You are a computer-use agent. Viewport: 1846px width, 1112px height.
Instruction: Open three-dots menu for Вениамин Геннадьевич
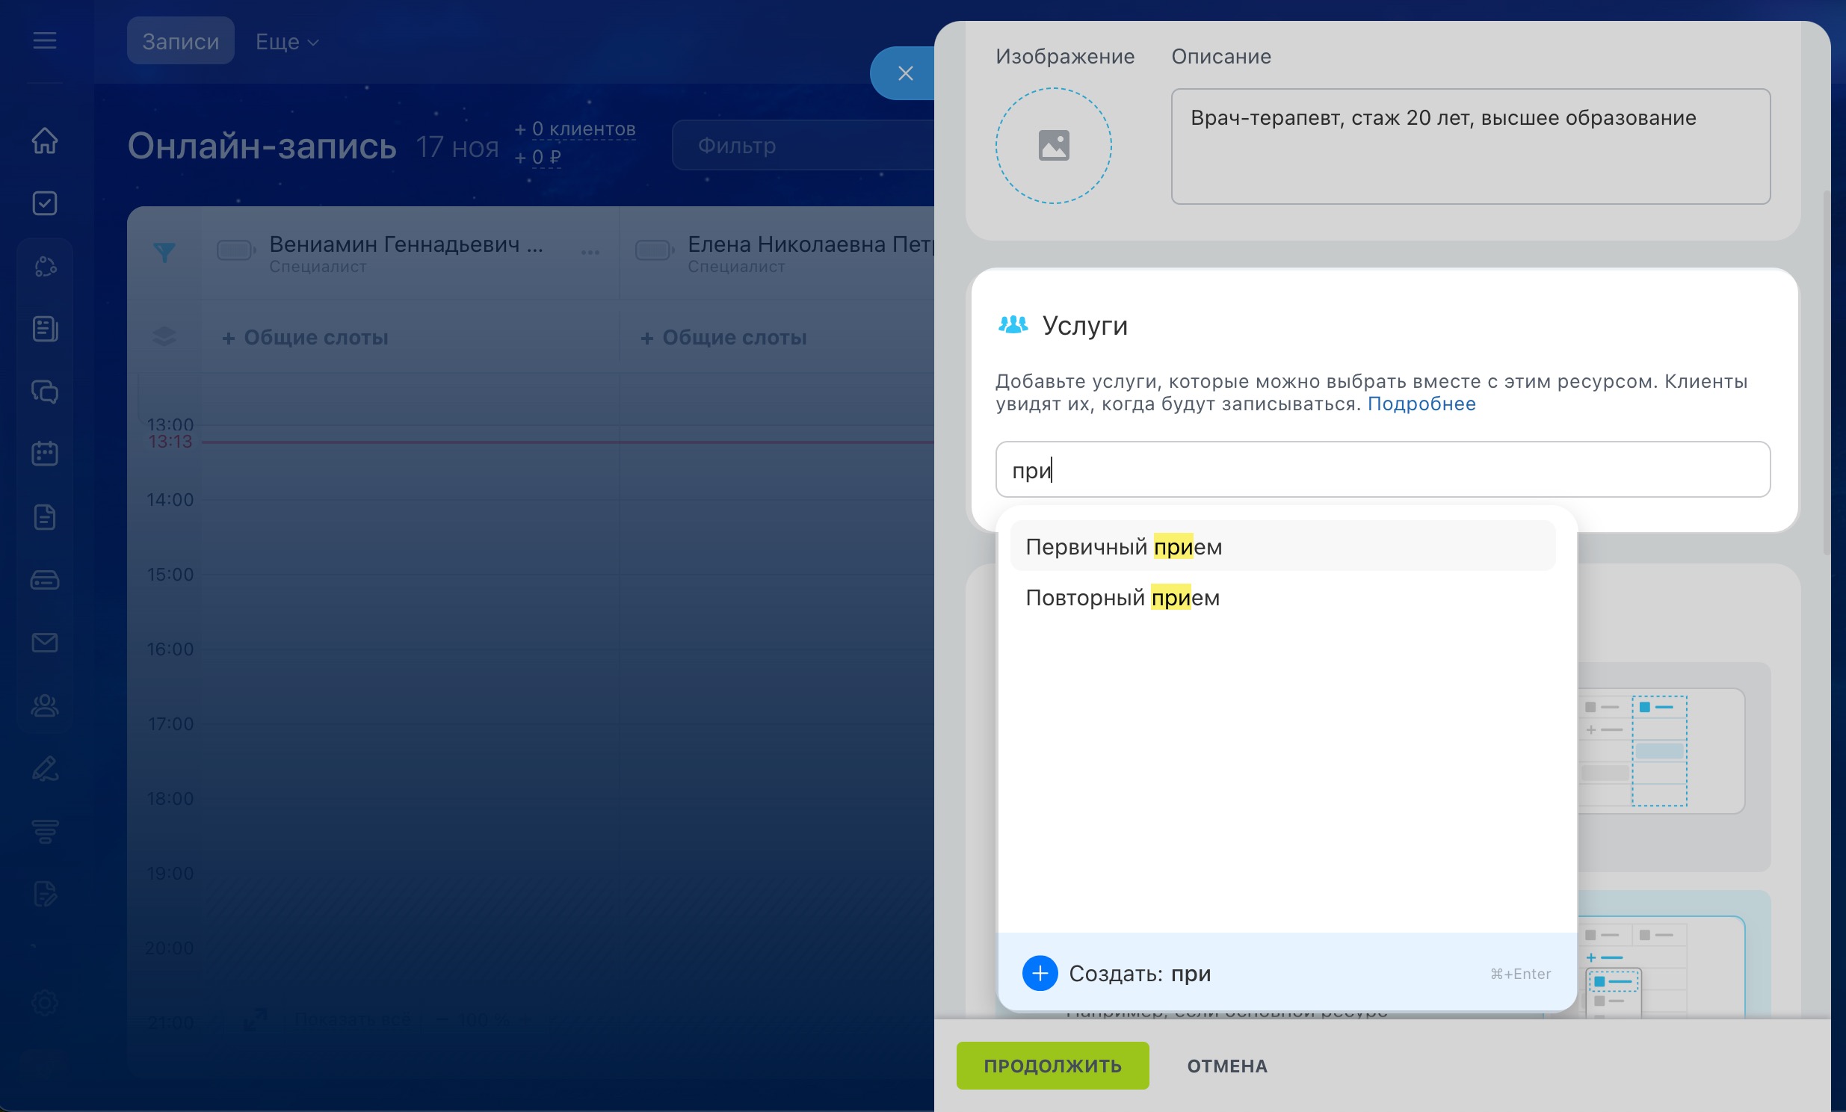(590, 253)
